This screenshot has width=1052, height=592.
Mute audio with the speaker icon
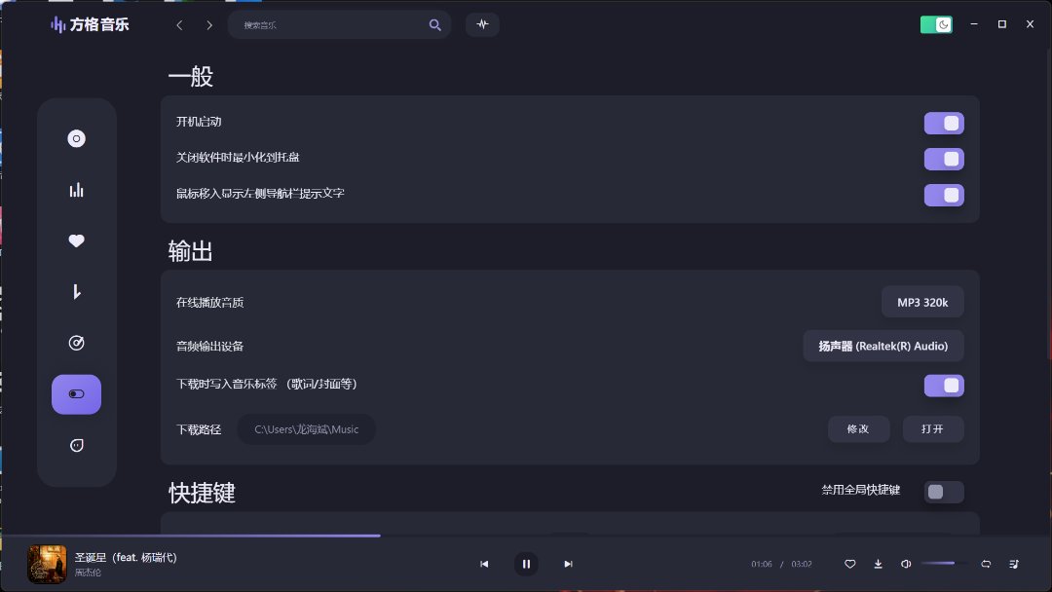click(x=906, y=564)
